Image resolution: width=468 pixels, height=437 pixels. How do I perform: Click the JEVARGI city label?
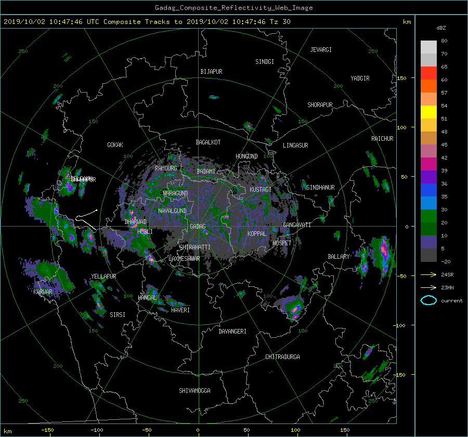pyautogui.click(x=321, y=50)
